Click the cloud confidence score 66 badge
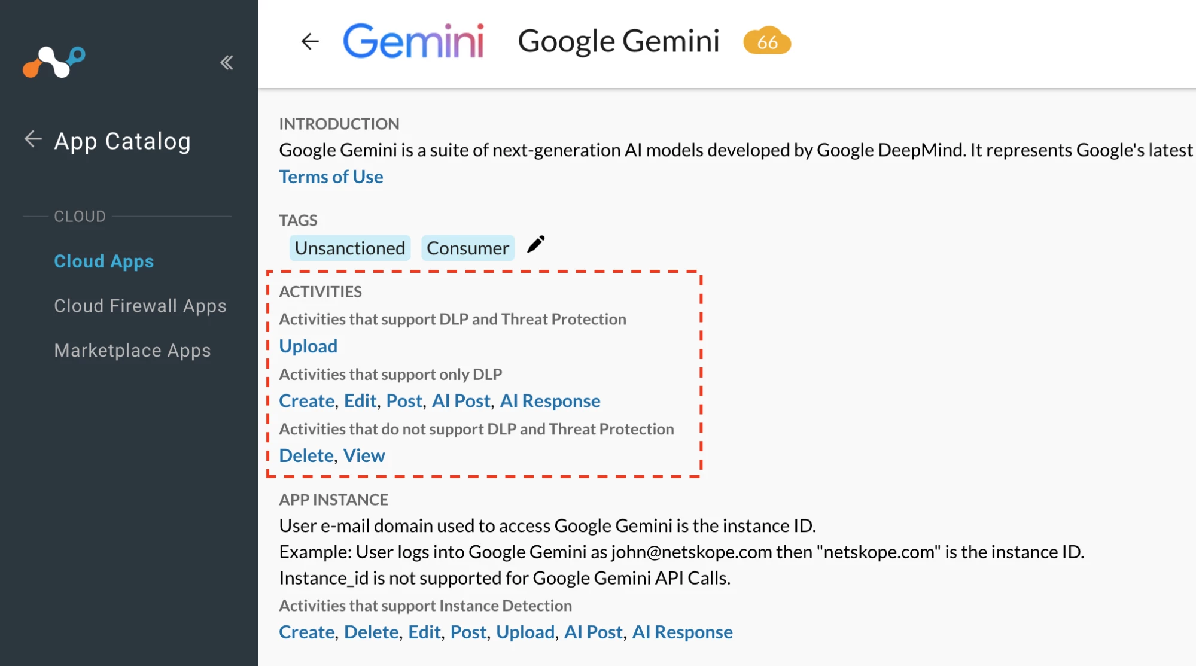The image size is (1196, 666). 766,41
